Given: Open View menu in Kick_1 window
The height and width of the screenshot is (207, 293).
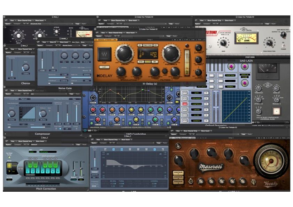Looking at the screenshot, I should tap(12, 20).
